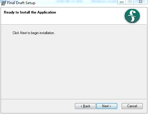Click the word 'Application' in the heading
148x114 pixels.
pyautogui.click(x=47, y=12)
